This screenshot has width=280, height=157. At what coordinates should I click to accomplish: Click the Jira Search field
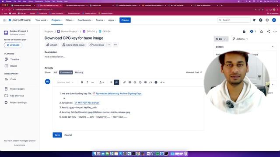click(234, 20)
